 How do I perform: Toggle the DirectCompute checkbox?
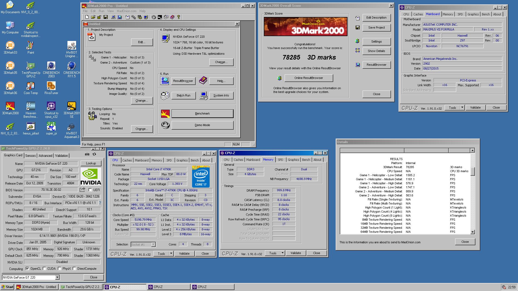[74, 268]
